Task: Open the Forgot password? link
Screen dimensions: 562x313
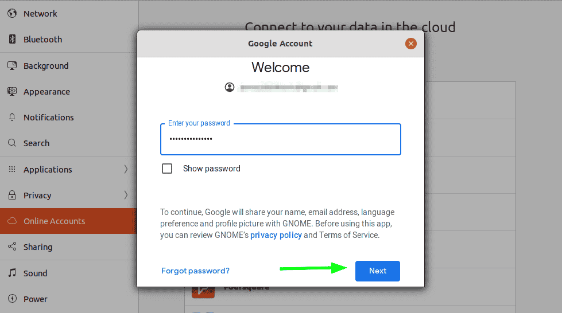Action: point(195,271)
